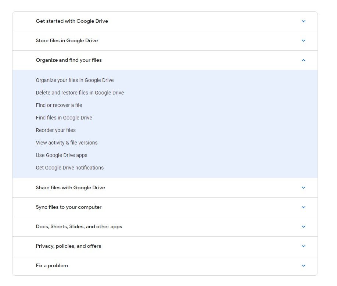Expand Store files in Google Drive chevron
Image resolution: width=337 pixels, height=286 pixels.
point(304,41)
